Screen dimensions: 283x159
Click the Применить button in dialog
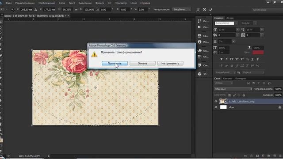pyautogui.click(x=115, y=63)
